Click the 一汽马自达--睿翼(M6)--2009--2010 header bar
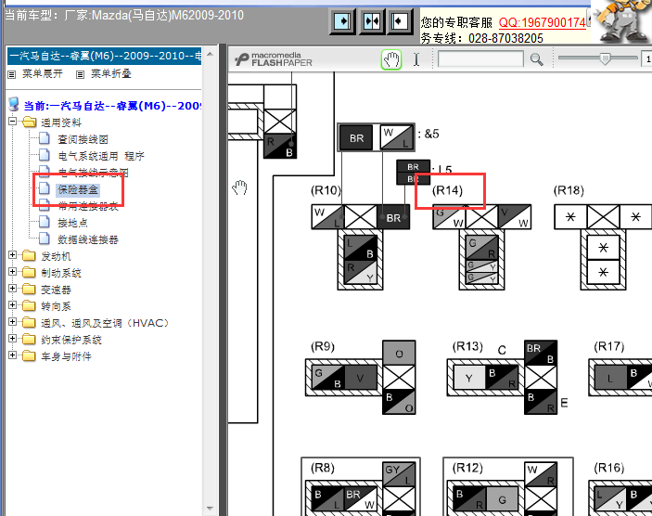This screenshot has height=516, width=652. pos(105,56)
